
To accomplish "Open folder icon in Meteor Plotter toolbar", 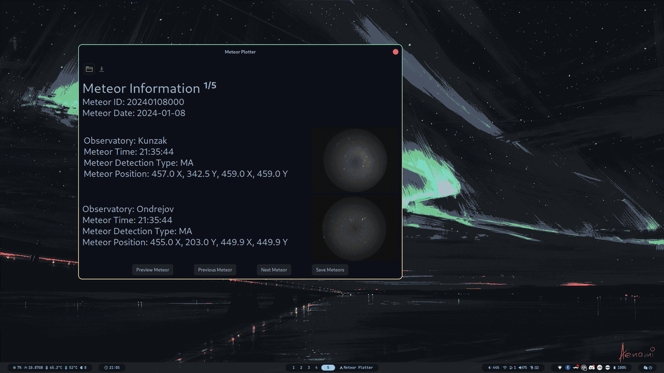I will [x=89, y=69].
